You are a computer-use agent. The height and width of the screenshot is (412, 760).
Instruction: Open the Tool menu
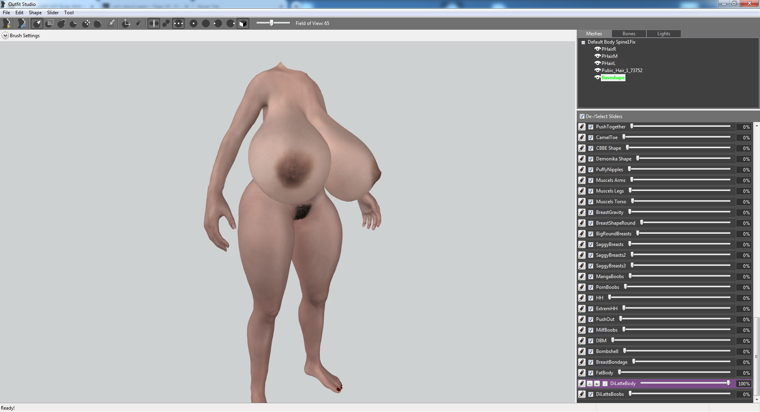69,13
